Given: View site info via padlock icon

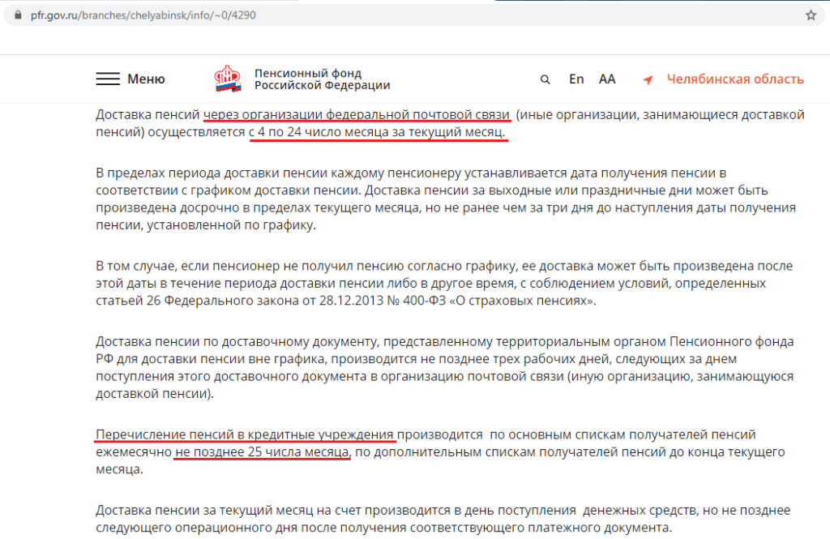Looking at the screenshot, I should click(18, 15).
